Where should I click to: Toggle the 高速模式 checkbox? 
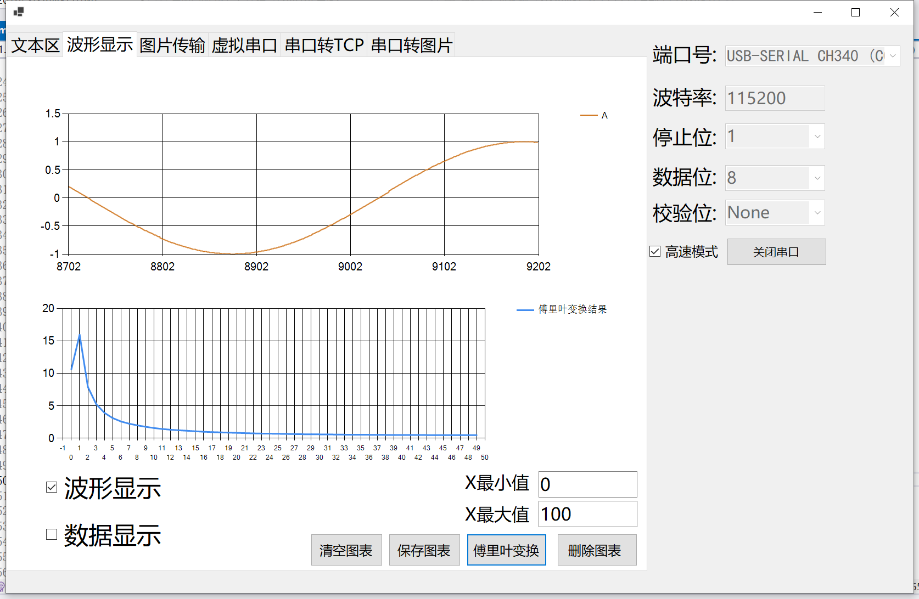pyautogui.click(x=655, y=252)
